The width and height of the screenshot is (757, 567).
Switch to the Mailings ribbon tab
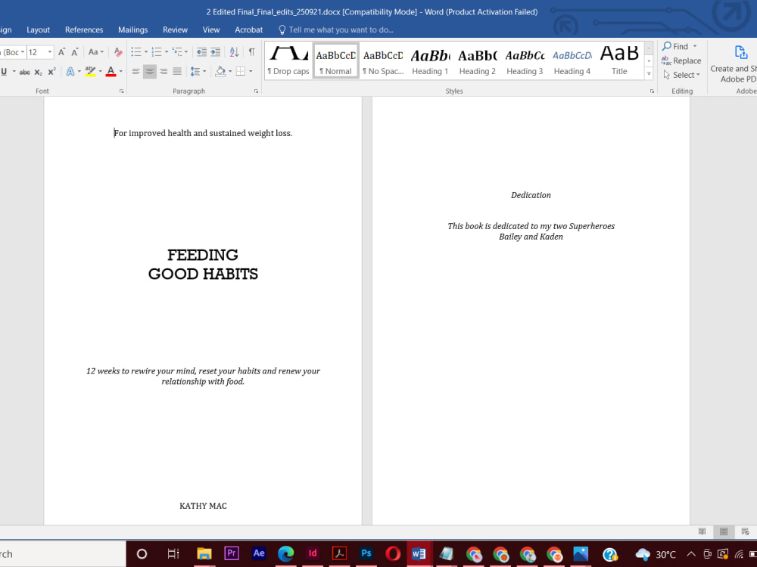(x=132, y=29)
